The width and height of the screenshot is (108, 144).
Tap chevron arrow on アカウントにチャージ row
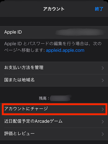pos(103,109)
